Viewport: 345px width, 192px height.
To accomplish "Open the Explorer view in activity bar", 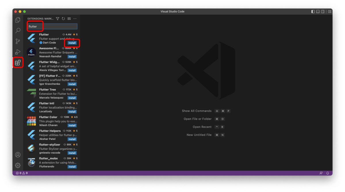I will pyautogui.click(x=18, y=20).
